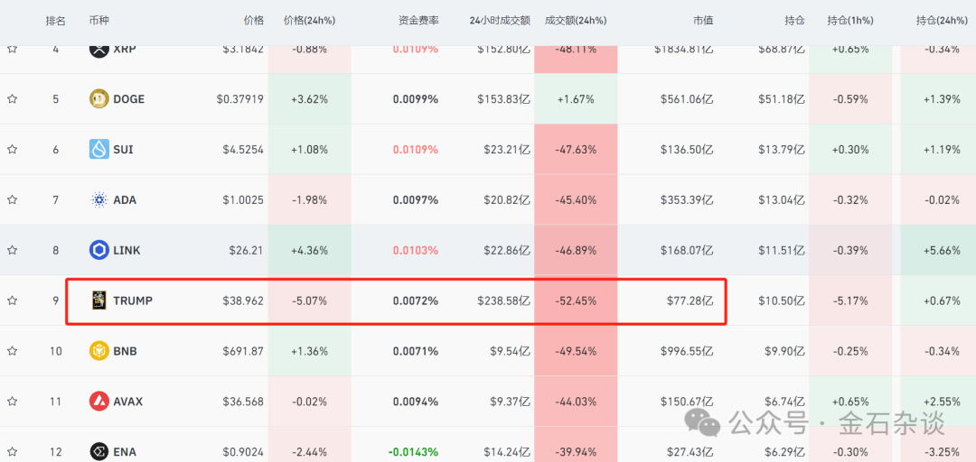
Task: Open the BNB coin name link
Action: pos(125,351)
